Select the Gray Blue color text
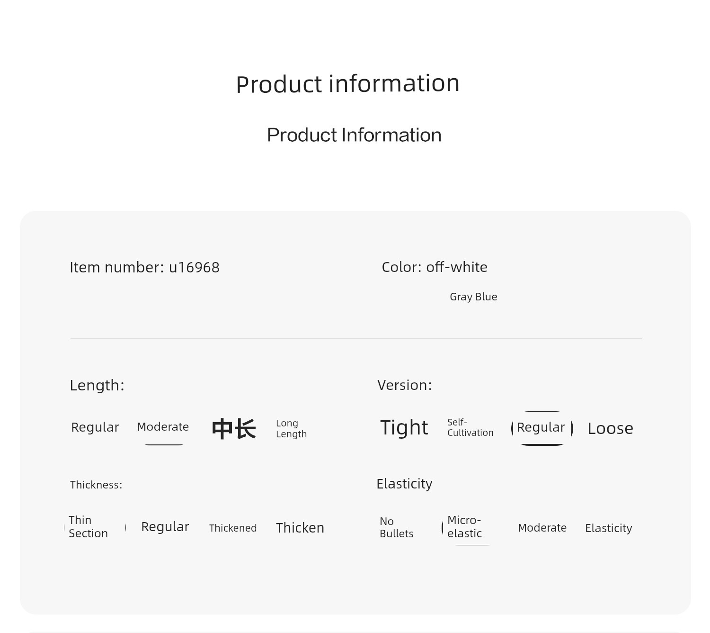 point(473,297)
